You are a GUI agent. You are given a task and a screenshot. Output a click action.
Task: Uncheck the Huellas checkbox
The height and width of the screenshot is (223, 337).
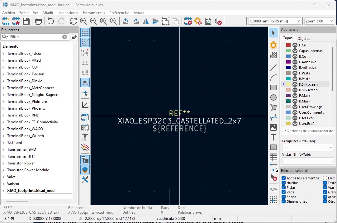coord(283,183)
